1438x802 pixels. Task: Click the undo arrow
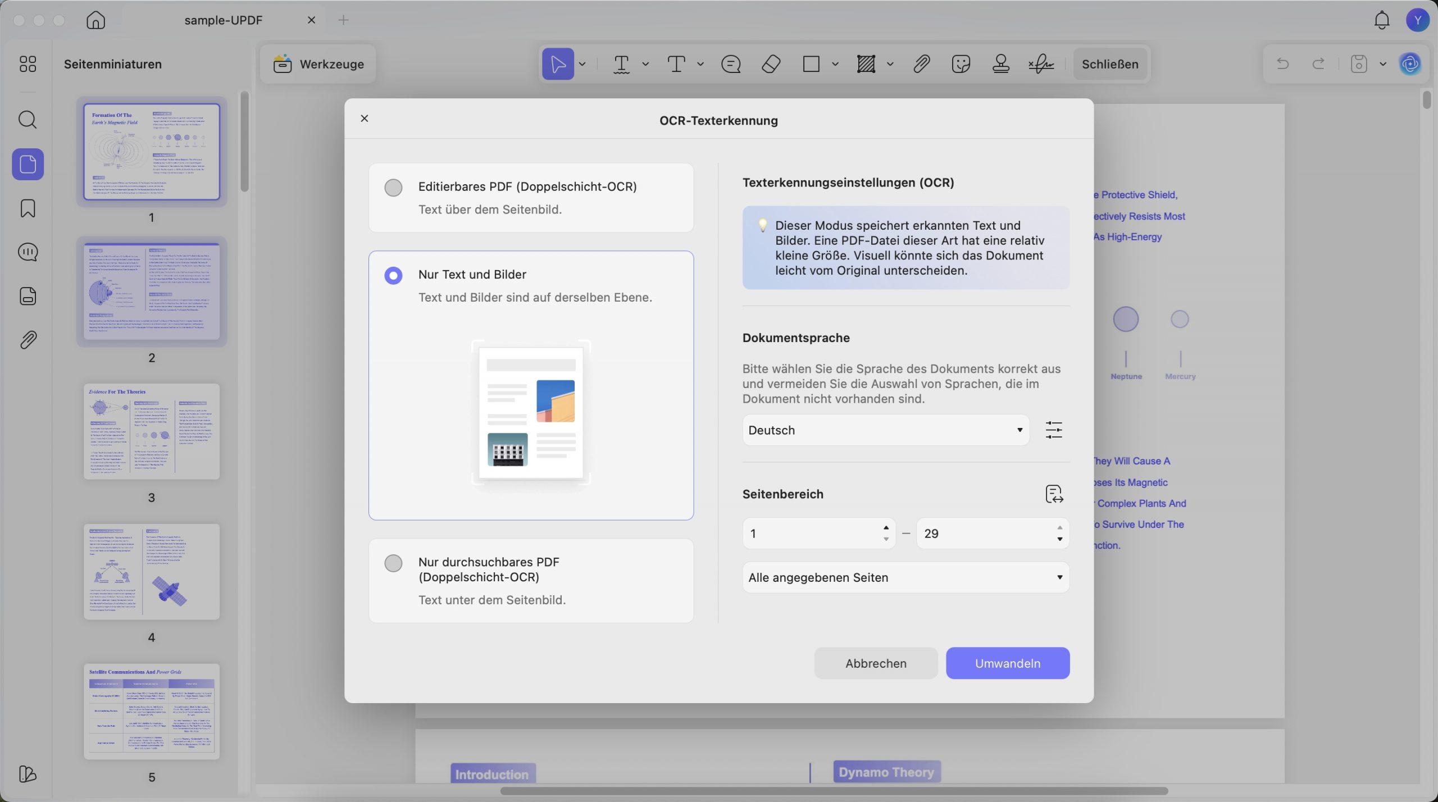click(x=1282, y=63)
